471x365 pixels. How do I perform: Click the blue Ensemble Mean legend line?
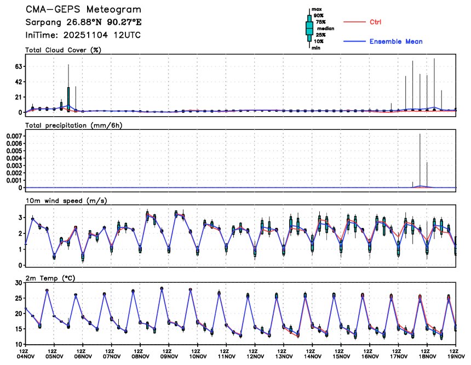(x=354, y=42)
